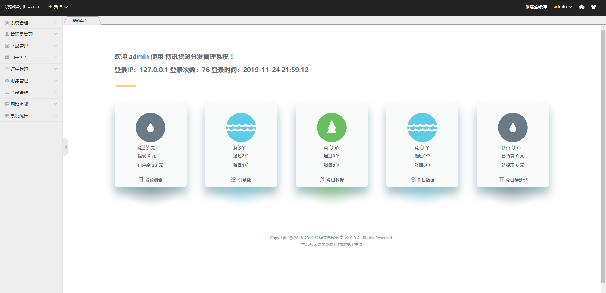Select the 我的桌面 tab
This screenshot has width=606, height=293.
pyautogui.click(x=80, y=21)
